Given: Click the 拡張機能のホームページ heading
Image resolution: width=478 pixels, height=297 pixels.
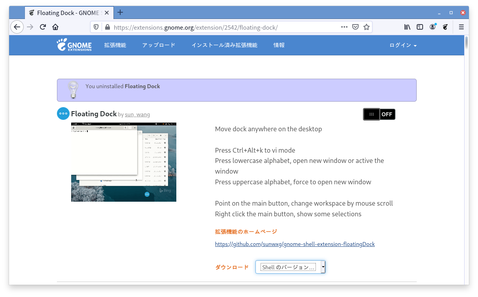Looking at the screenshot, I should tap(246, 232).
